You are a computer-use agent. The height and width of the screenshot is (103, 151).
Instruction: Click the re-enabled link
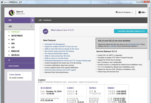coord(113,46)
